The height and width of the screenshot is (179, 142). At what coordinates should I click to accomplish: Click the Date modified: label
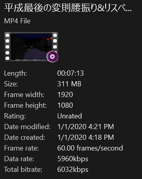(x=27, y=127)
